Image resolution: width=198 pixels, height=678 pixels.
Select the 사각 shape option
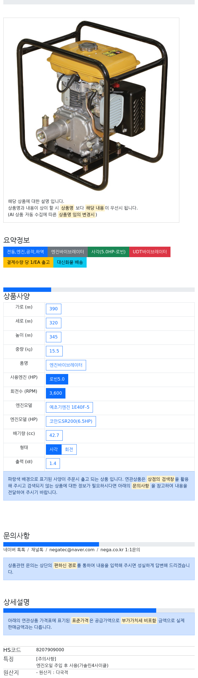[x=54, y=450]
